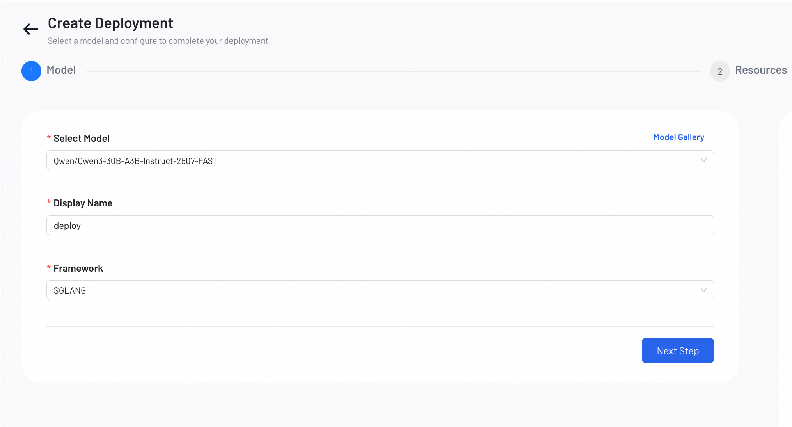Expand the Framework SGLANG dropdown

[380, 290]
